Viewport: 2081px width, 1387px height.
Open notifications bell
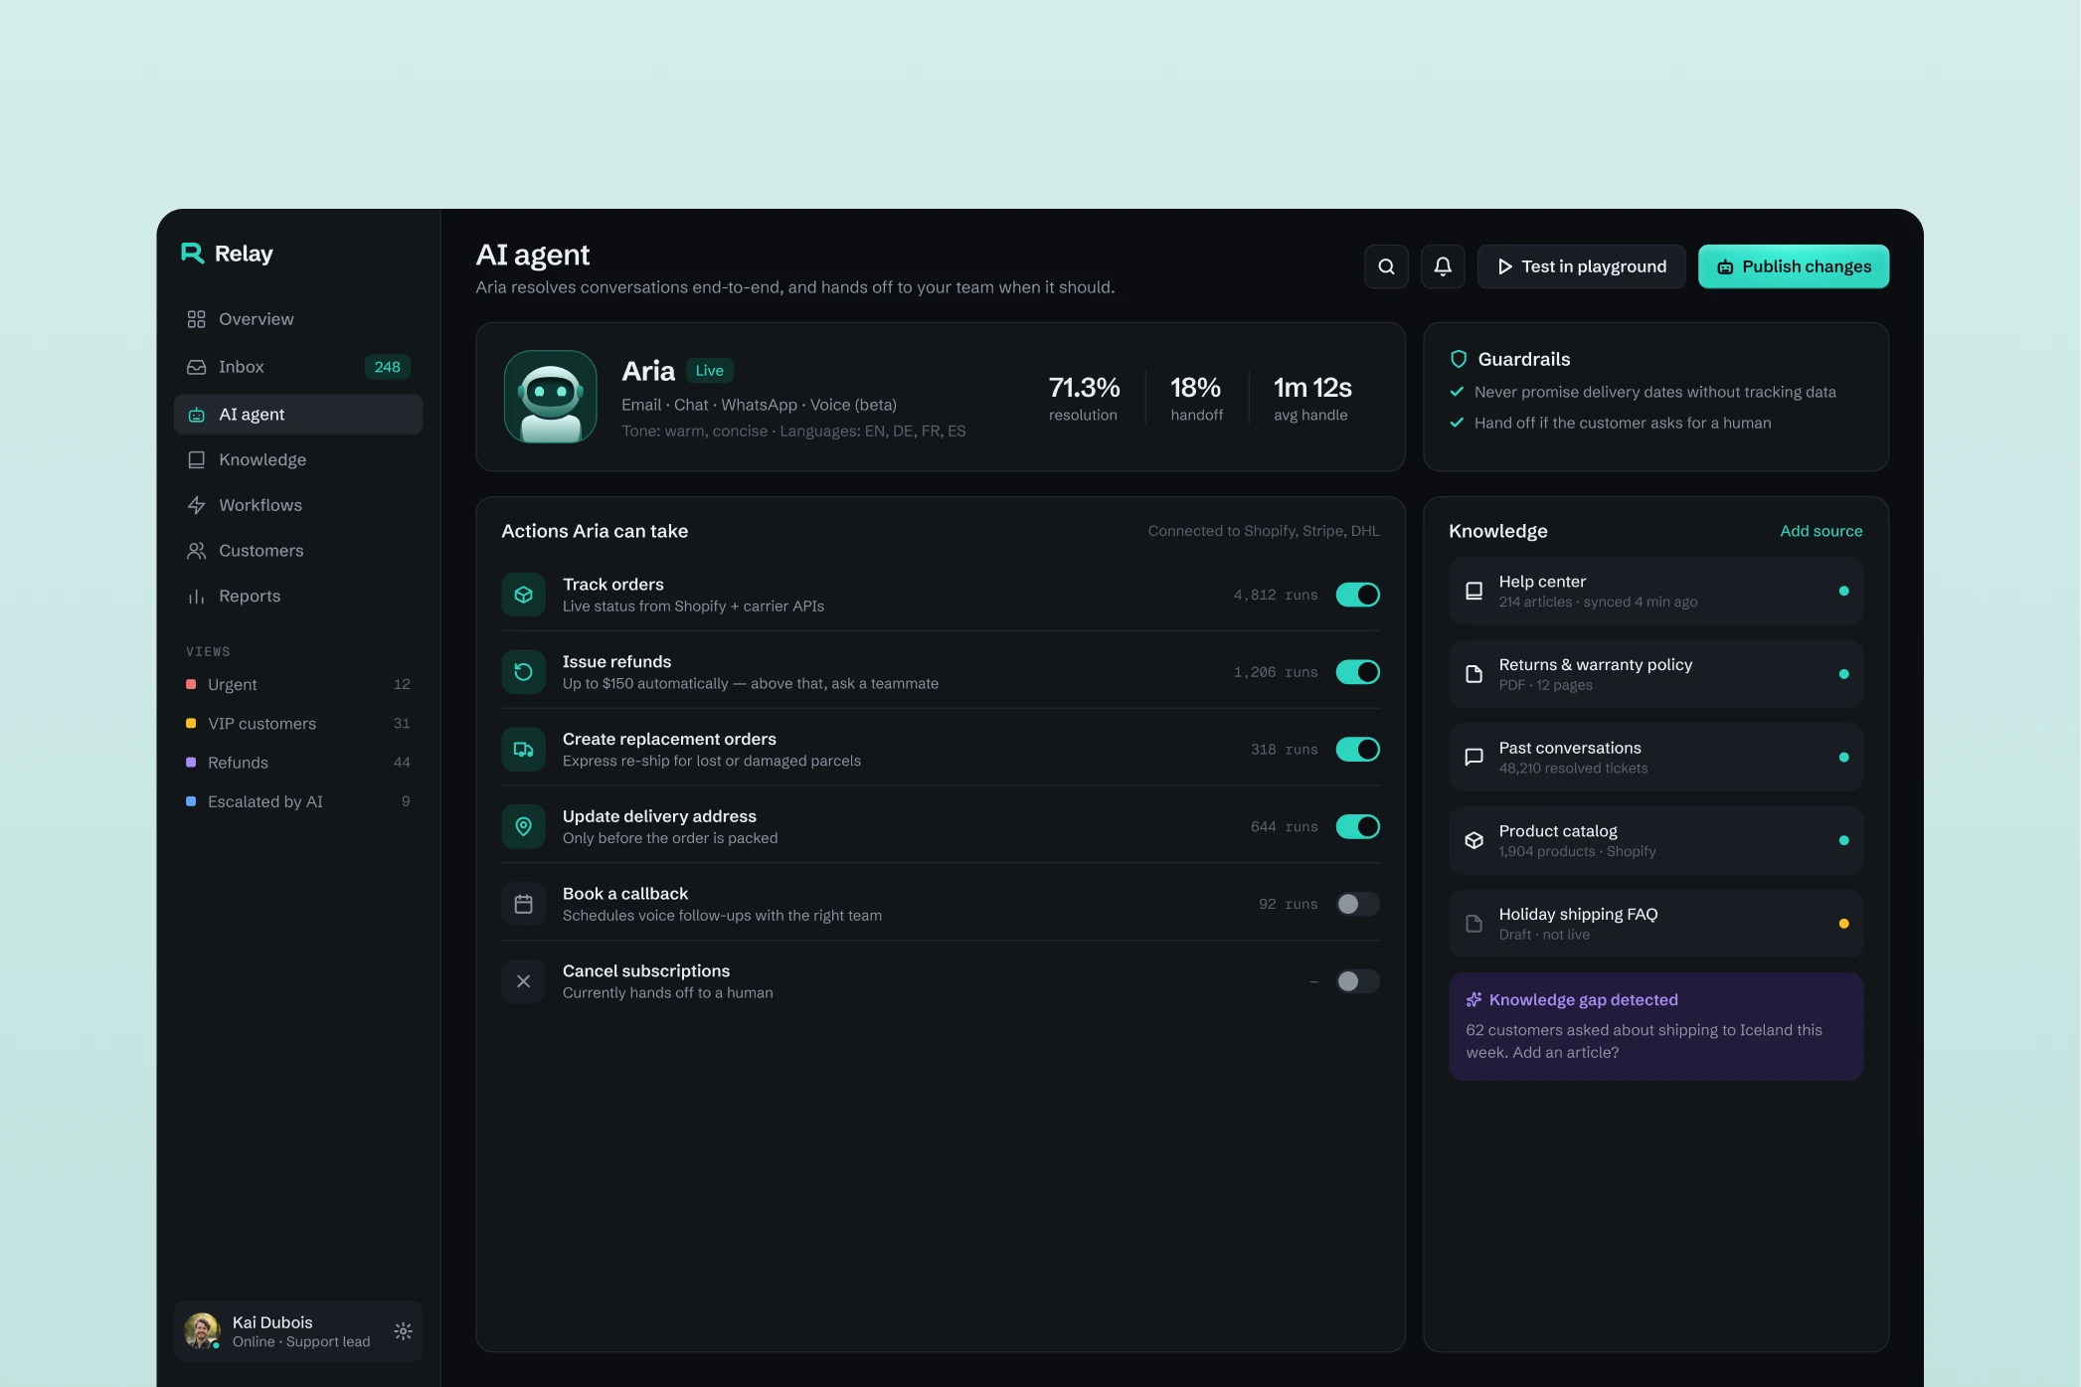click(x=1443, y=266)
